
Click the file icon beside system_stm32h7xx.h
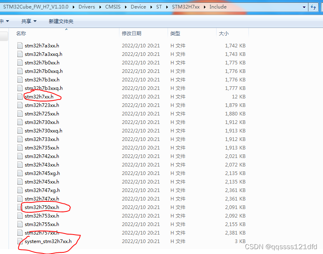click(x=20, y=241)
